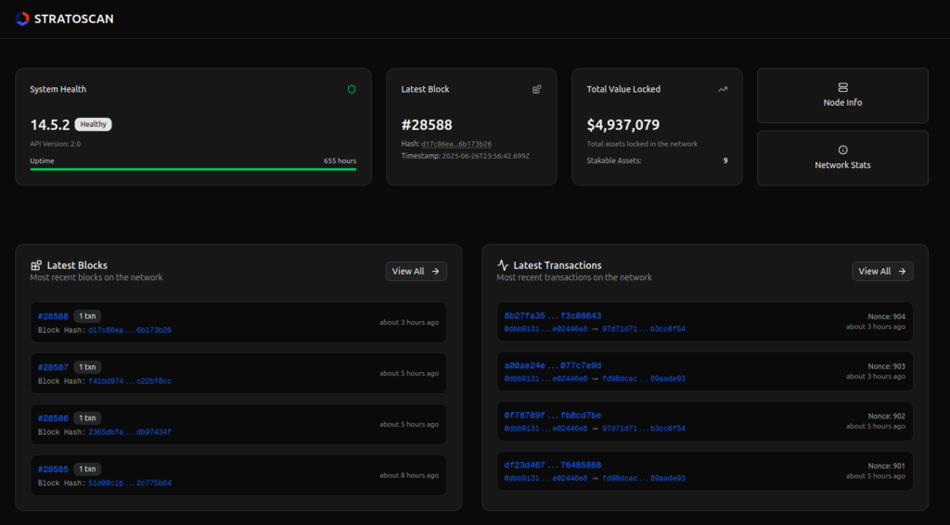
Task: Click the Stratoscan logo icon
Action: point(22,19)
